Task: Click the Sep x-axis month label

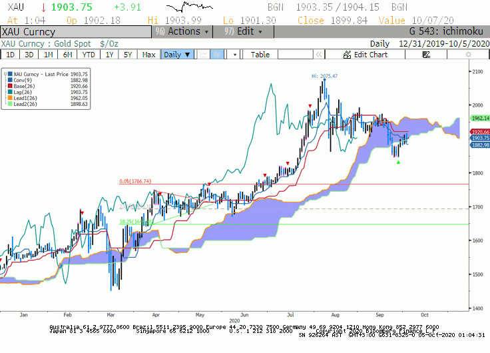Action: tap(379, 315)
